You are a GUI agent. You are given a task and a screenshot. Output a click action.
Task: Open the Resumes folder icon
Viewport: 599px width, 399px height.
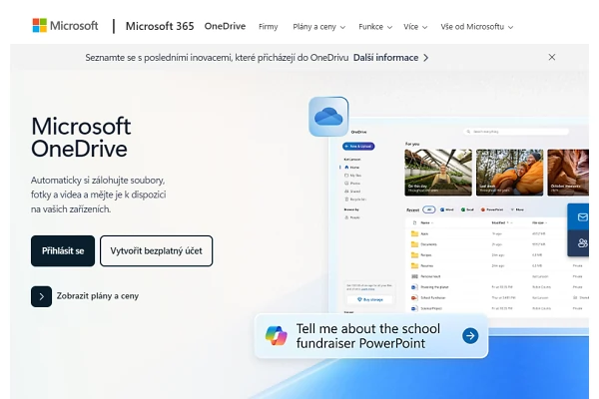coord(414,265)
